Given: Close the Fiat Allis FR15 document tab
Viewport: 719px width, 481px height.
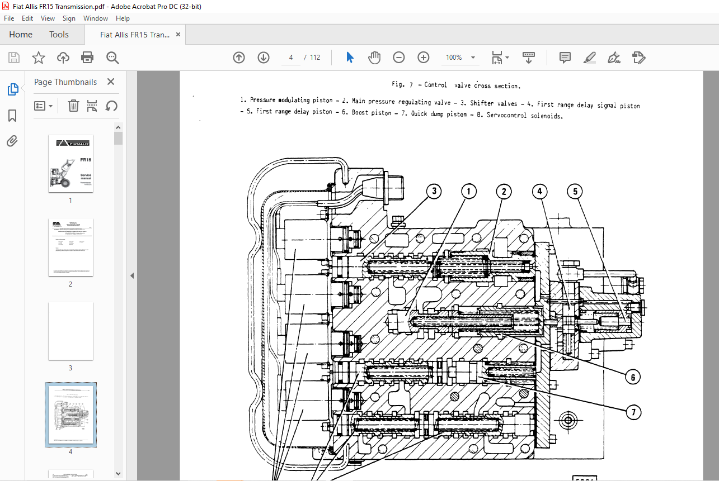Looking at the screenshot, I should pyautogui.click(x=178, y=35).
